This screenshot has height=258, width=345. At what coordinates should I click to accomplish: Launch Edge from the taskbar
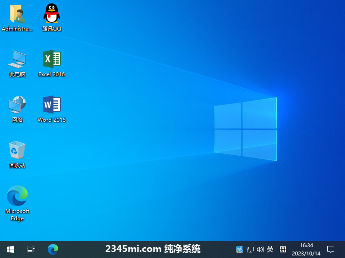tap(53, 249)
